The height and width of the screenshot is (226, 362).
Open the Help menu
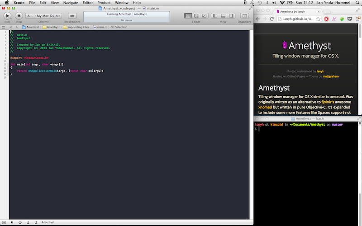pos(137,3)
